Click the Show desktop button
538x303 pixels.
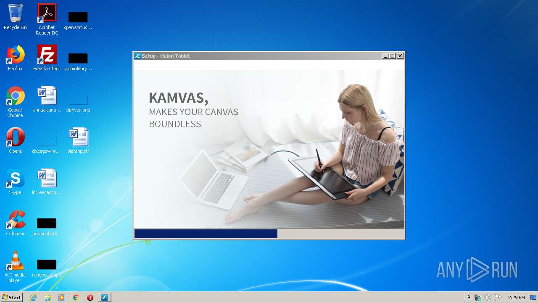coord(533,298)
